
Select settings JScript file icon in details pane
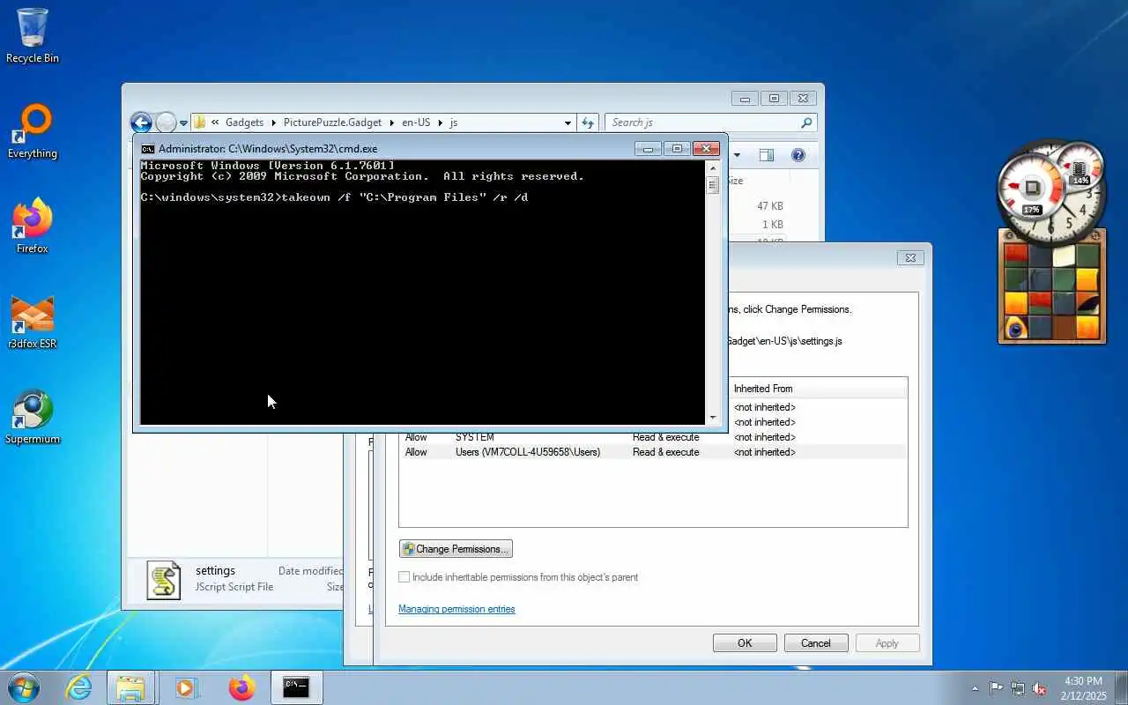(164, 581)
